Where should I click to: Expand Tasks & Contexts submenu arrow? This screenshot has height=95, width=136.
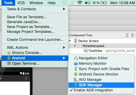click(64, 9)
